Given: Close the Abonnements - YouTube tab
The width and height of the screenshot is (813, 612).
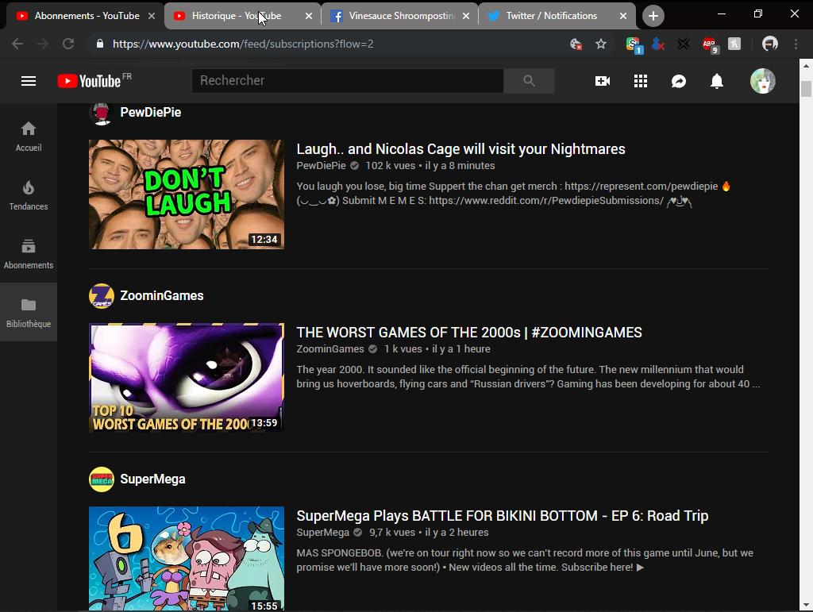Looking at the screenshot, I should [x=152, y=16].
